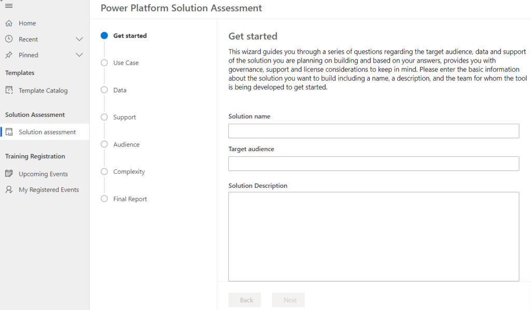Click inside the Solution Description text area
This screenshot has height=310, width=531.
pos(373,237)
